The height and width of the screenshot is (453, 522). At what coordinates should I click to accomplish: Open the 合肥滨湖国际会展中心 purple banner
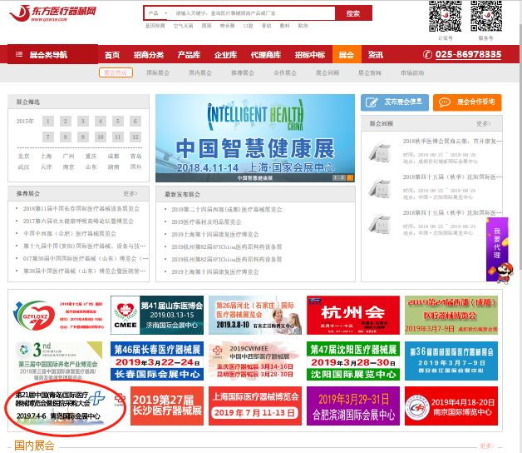coord(353,406)
